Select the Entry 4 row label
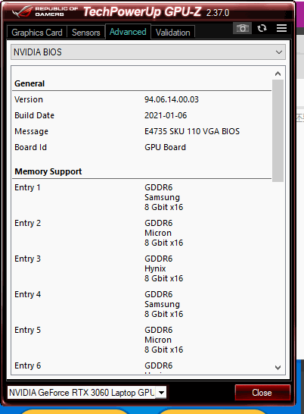The width and height of the screenshot is (304, 414). pos(28,294)
